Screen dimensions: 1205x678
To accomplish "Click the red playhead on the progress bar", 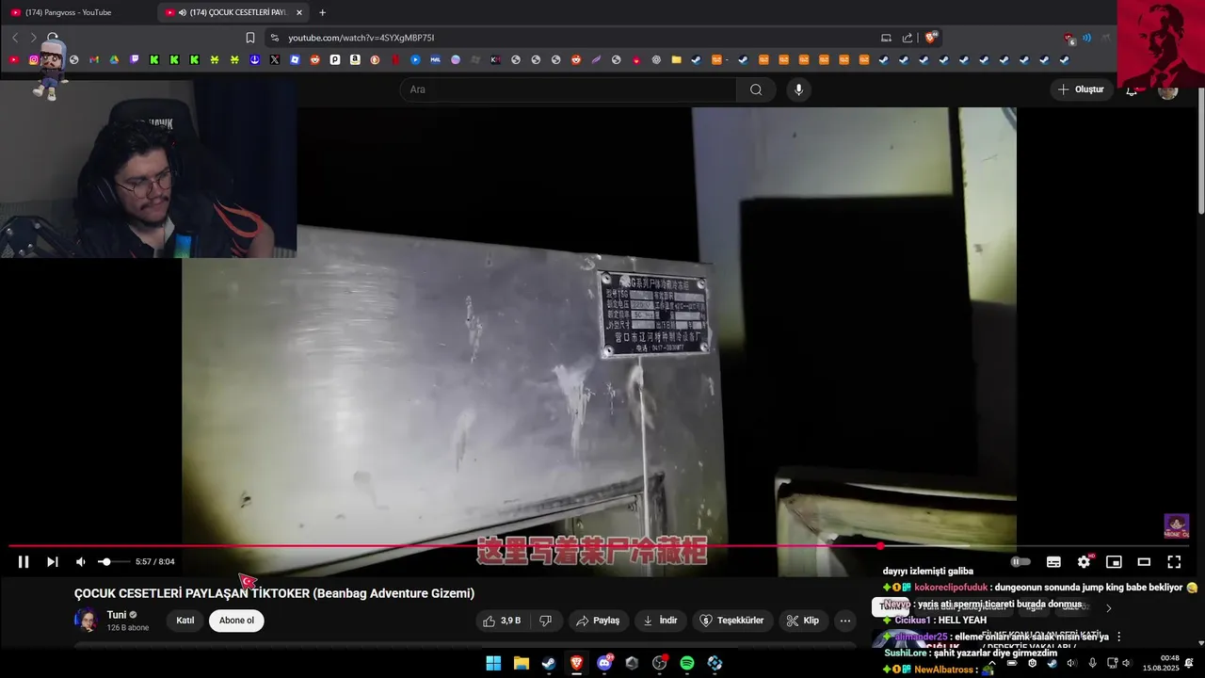I will [880, 546].
